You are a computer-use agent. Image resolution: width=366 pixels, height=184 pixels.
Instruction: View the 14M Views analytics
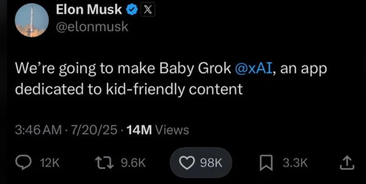157,130
